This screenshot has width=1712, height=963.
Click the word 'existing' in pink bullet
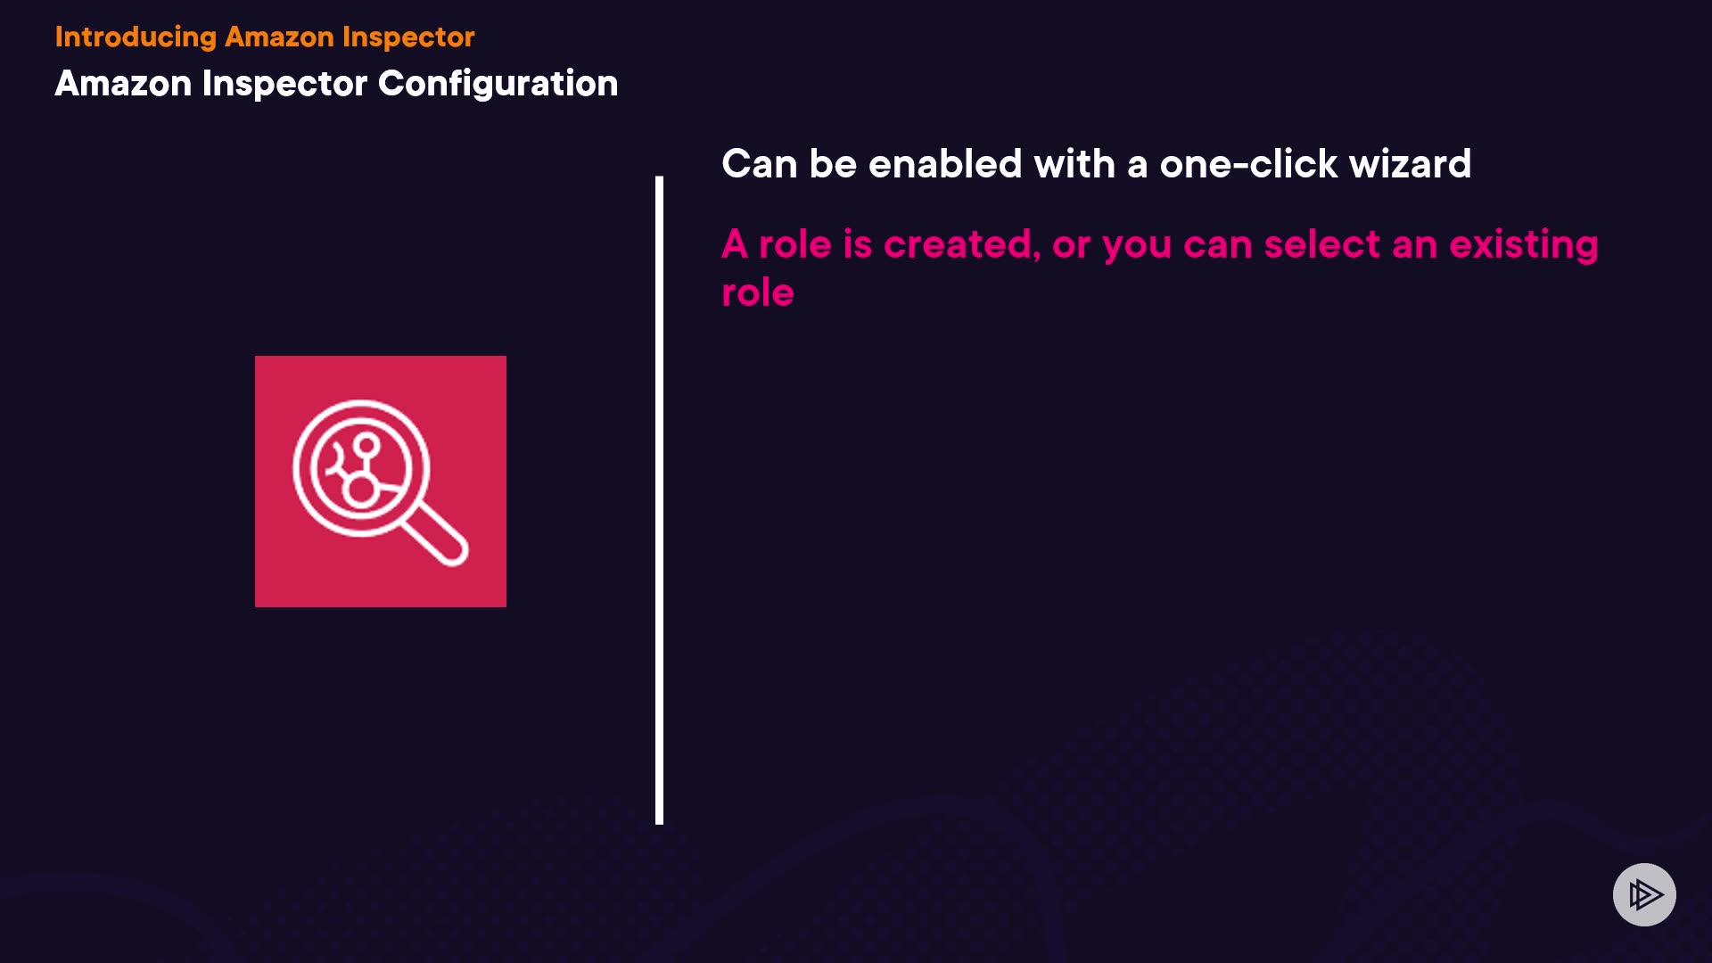click(x=1523, y=244)
